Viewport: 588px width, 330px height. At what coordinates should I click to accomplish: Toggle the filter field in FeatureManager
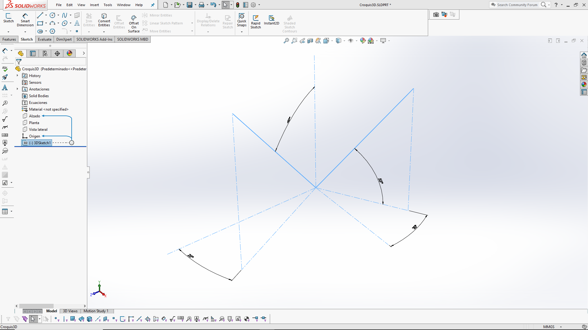click(19, 62)
